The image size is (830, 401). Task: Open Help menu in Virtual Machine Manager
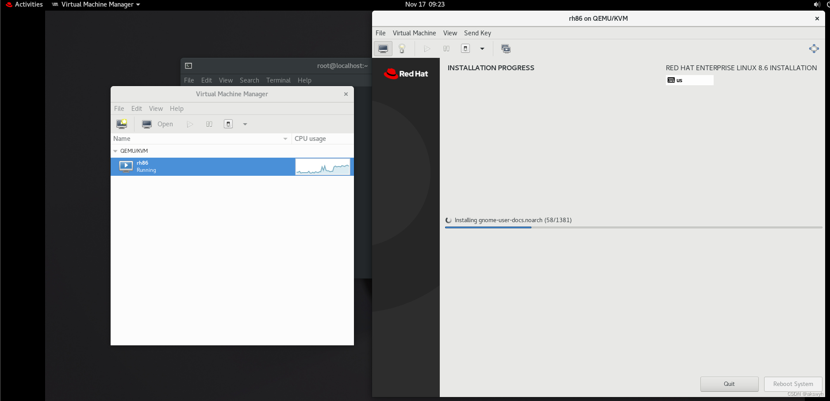click(177, 109)
